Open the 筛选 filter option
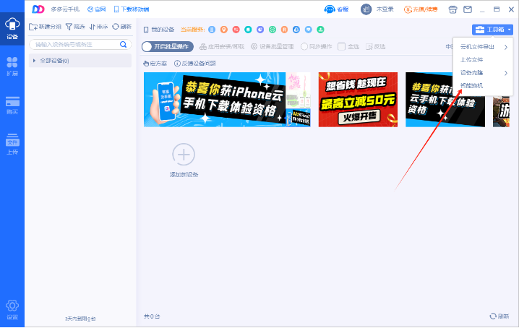Image resolution: width=519 pixels, height=328 pixels. (75, 27)
